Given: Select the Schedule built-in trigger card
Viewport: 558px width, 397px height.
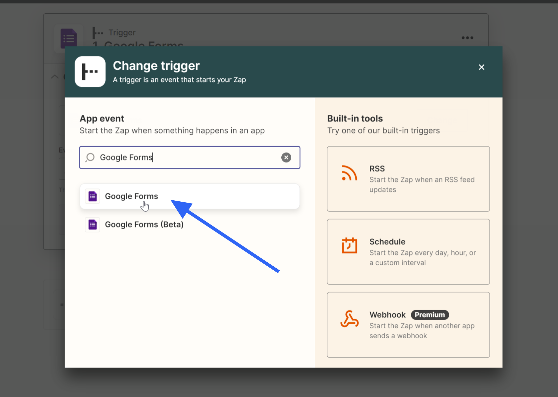Looking at the screenshot, I should 408,252.
